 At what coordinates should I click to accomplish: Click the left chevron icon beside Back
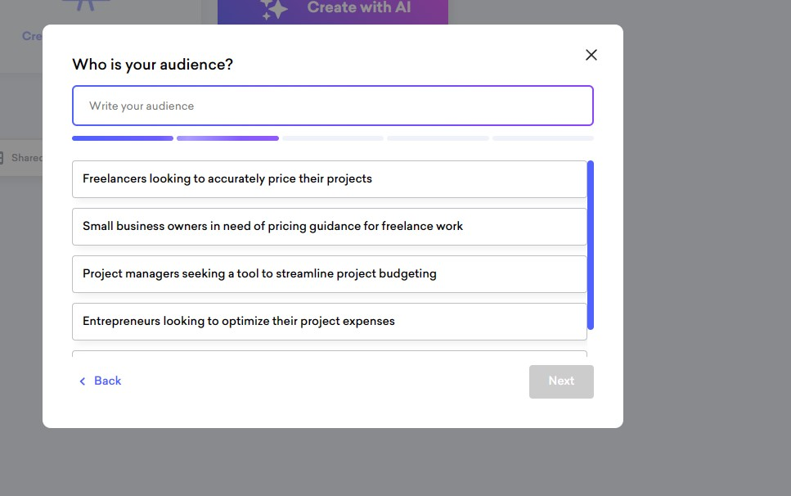tap(82, 381)
